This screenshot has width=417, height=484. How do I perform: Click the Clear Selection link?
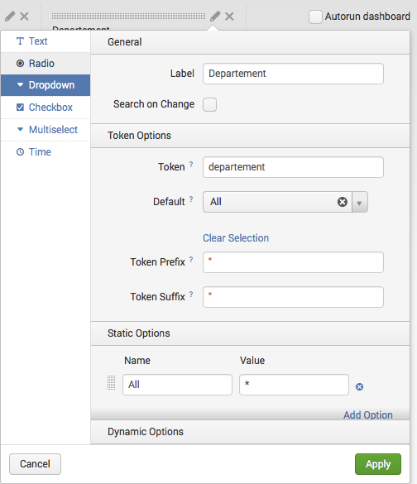(x=236, y=238)
